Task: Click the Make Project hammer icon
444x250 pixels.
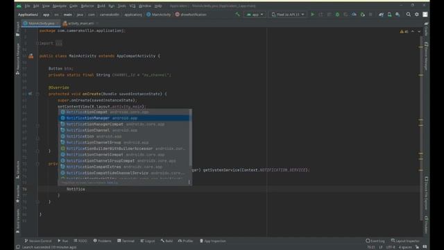Action: click(x=237, y=14)
